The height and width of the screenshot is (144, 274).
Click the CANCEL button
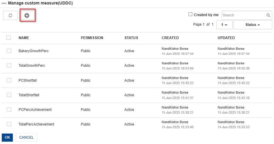coord(27,137)
